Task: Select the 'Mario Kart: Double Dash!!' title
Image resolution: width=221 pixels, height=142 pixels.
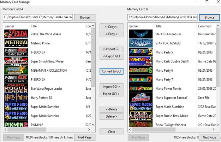Action: coord(172,62)
